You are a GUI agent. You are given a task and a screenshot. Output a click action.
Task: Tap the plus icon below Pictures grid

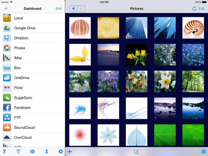point(70,151)
